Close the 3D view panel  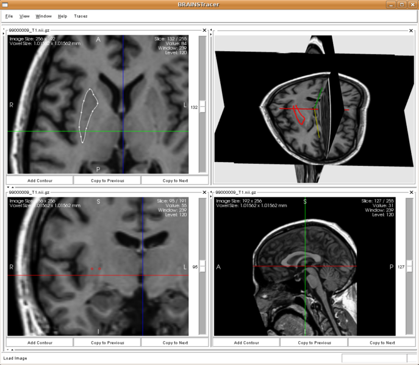(411, 30)
